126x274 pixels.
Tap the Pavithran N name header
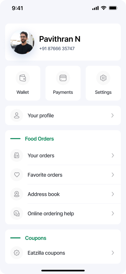click(60, 39)
